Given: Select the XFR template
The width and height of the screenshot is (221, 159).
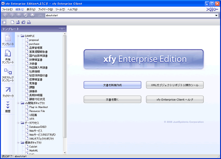Looking at the screenshot, I should [x=32, y=119].
